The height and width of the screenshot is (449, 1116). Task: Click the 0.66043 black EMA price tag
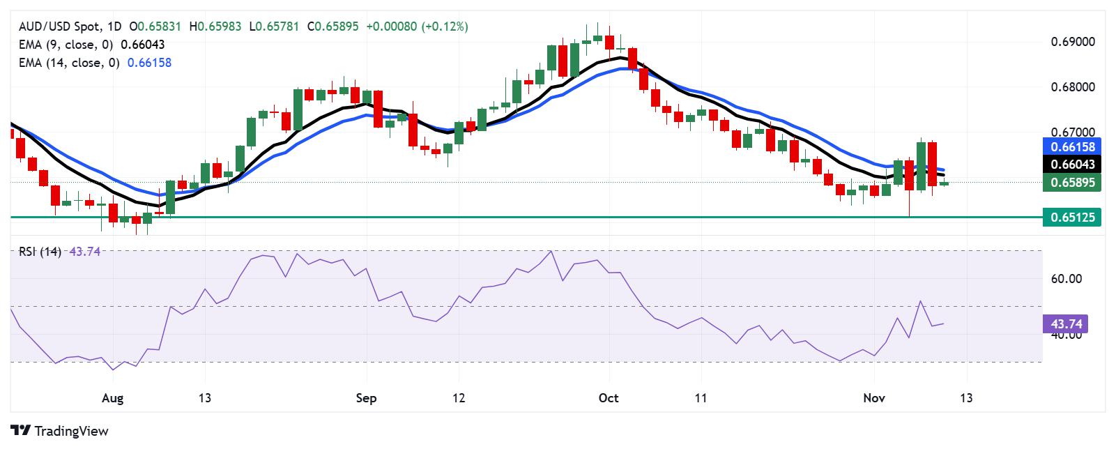pos(1072,165)
